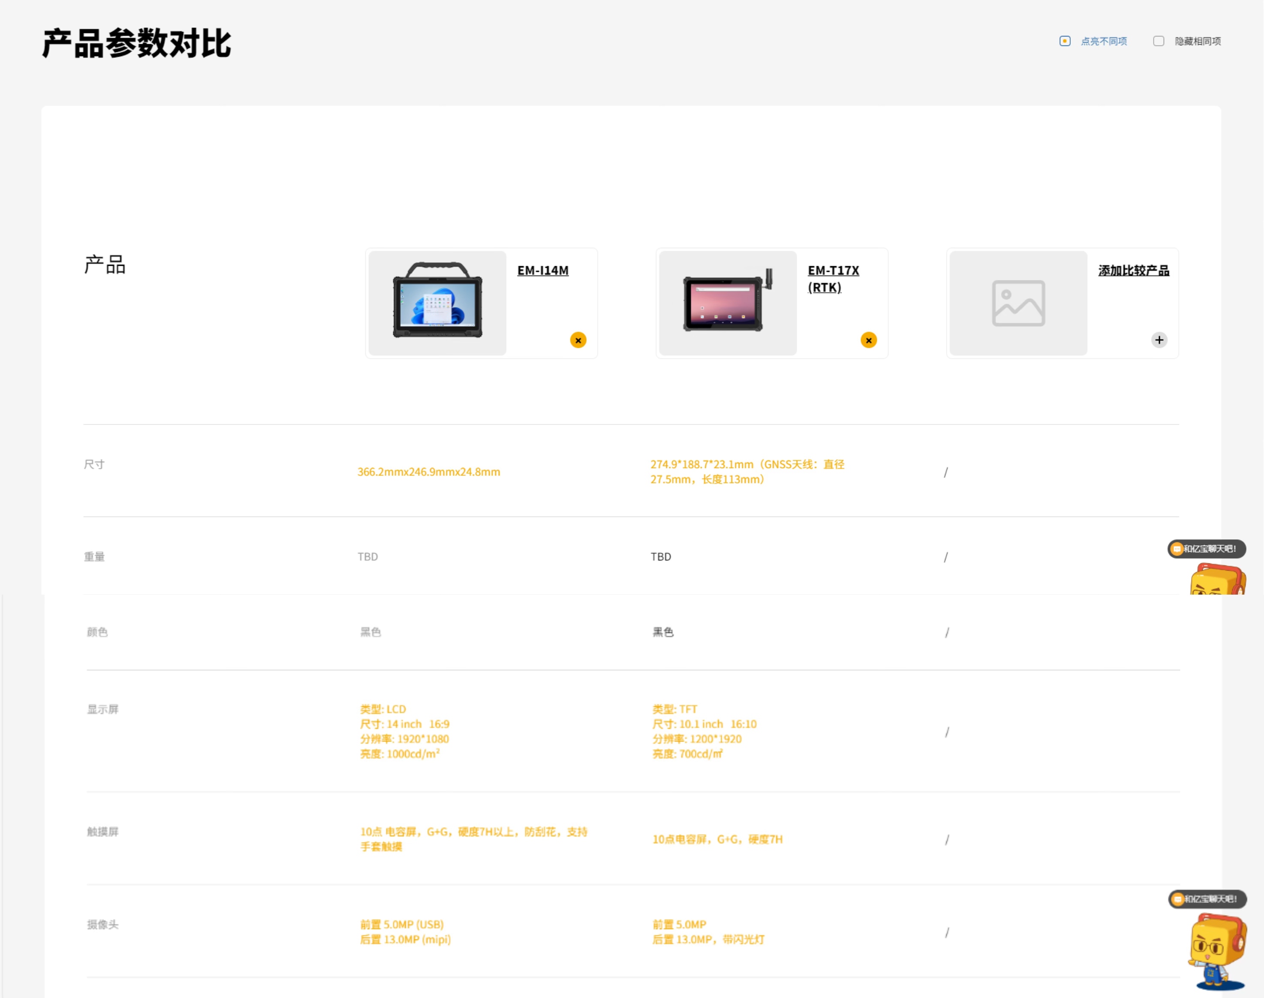Remove EM-T17X (RTK) using its × icon
1264x998 pixels.
[868, 340]
